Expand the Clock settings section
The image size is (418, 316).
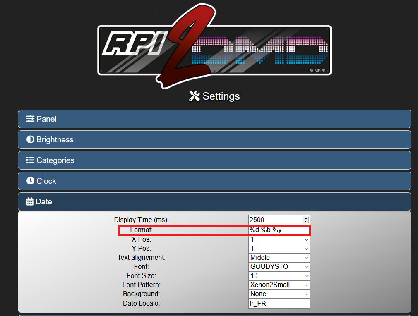pos(214,181)
